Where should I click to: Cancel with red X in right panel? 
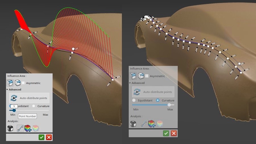coord(174,133)
